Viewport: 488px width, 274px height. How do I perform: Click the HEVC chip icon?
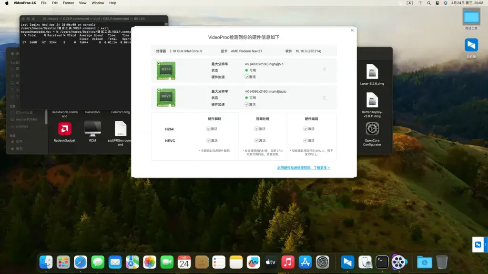click(x=166, y=98)
